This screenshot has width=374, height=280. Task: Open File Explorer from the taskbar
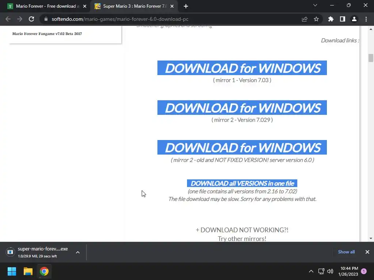[x=28, y=271]
